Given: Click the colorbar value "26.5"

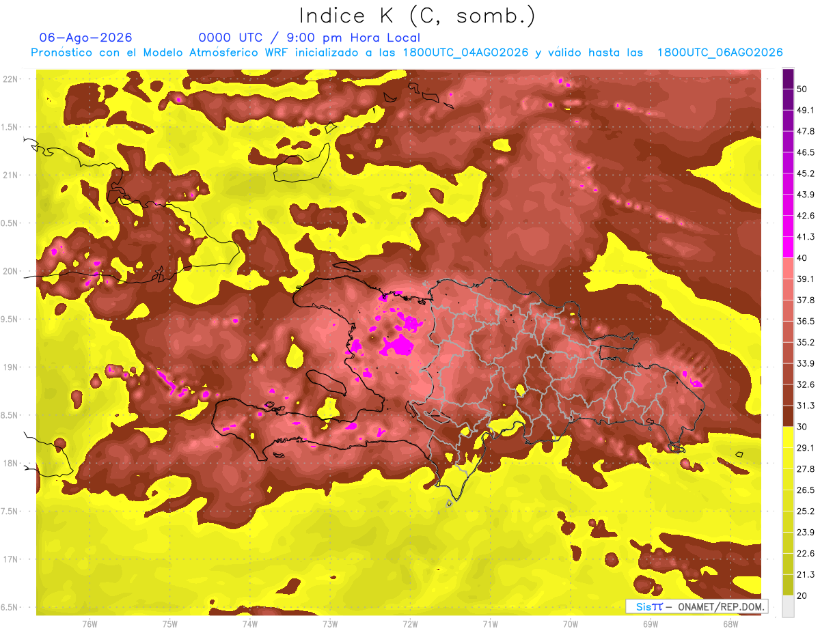Looking at the screenshot, I should point(806,490).
